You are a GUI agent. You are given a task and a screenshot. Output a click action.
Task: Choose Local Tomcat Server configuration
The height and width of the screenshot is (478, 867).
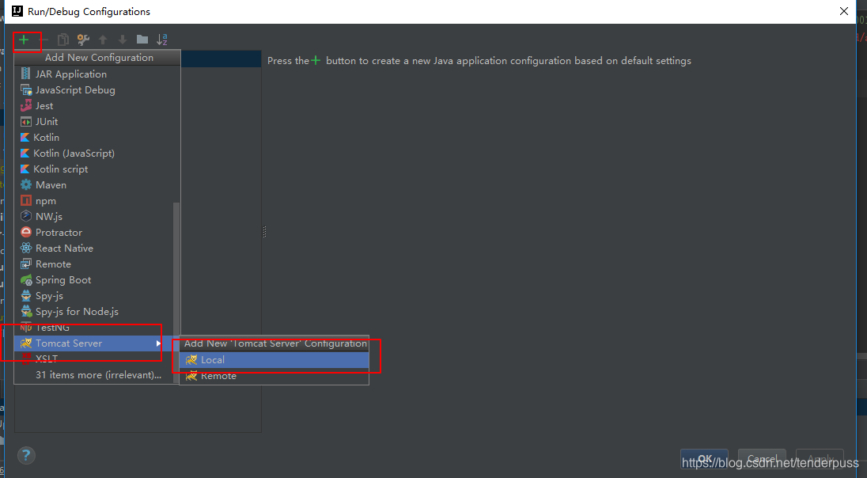pos(274,359)
